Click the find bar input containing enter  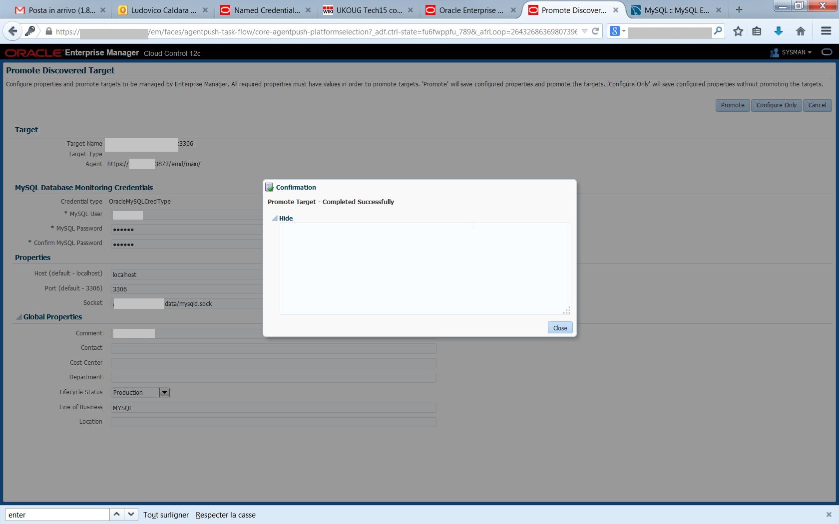click(57, 515)
